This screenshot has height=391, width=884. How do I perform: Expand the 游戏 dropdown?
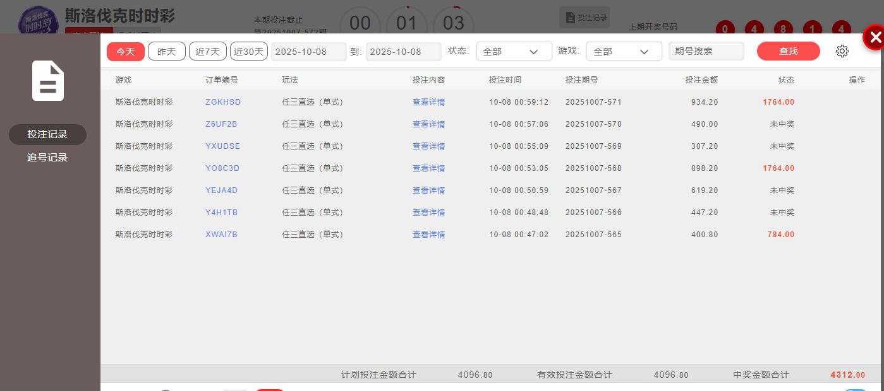pyautogui.click(x=624, y=52)
